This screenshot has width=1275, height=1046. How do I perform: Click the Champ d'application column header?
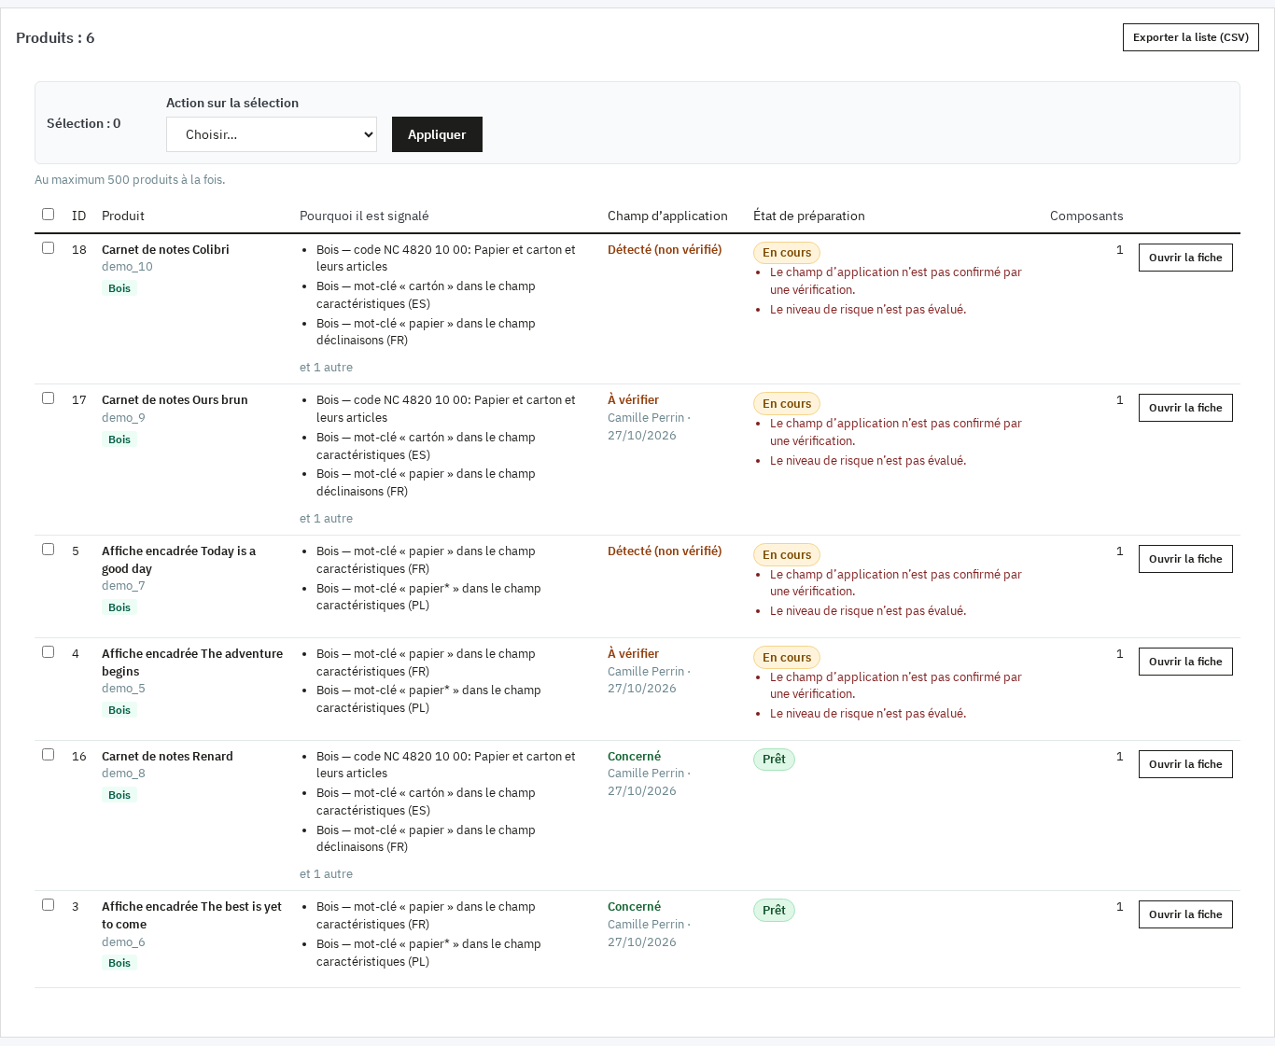click(x=667, y=216)
